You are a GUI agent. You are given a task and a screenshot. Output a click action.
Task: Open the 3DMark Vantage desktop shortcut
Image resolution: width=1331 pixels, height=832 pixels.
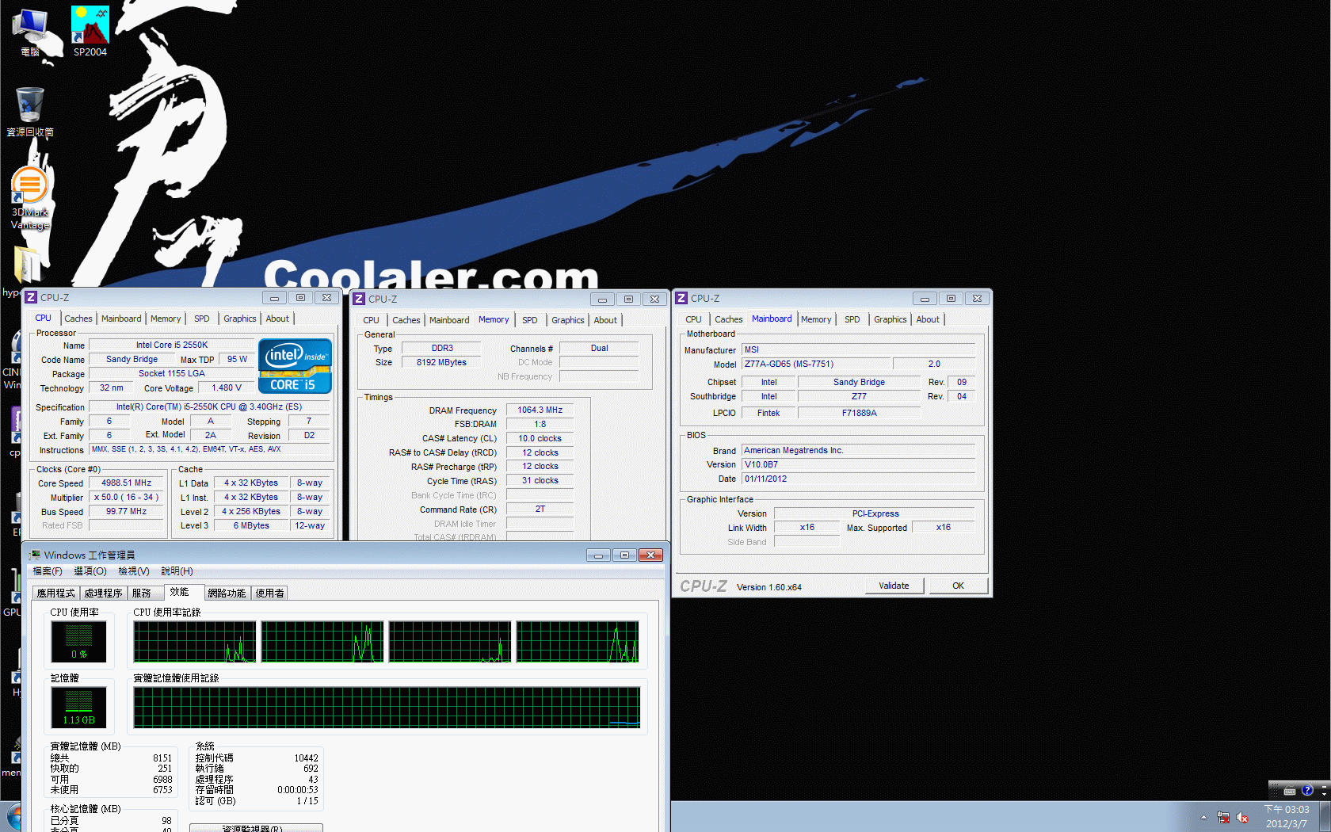29,198
